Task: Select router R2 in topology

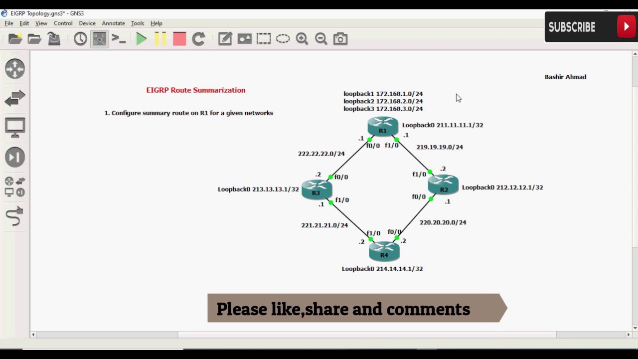Action: 443,185
